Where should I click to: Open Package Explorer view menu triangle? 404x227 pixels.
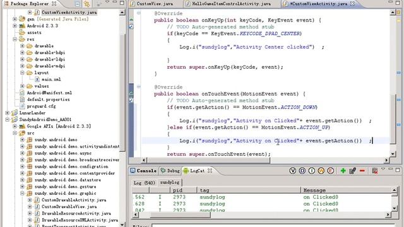click(x=107, y=3)
